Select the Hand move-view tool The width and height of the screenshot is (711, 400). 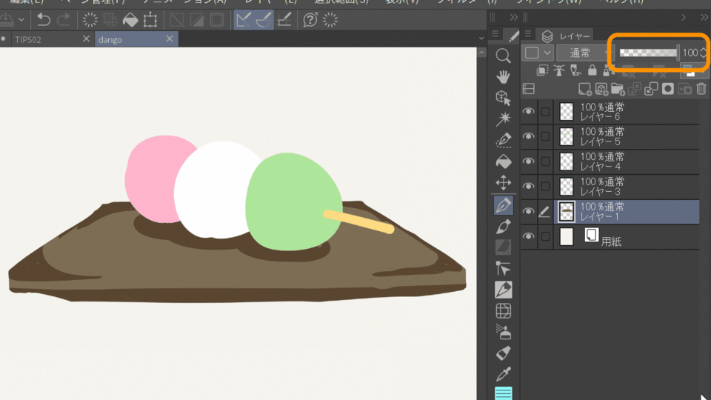504,76
